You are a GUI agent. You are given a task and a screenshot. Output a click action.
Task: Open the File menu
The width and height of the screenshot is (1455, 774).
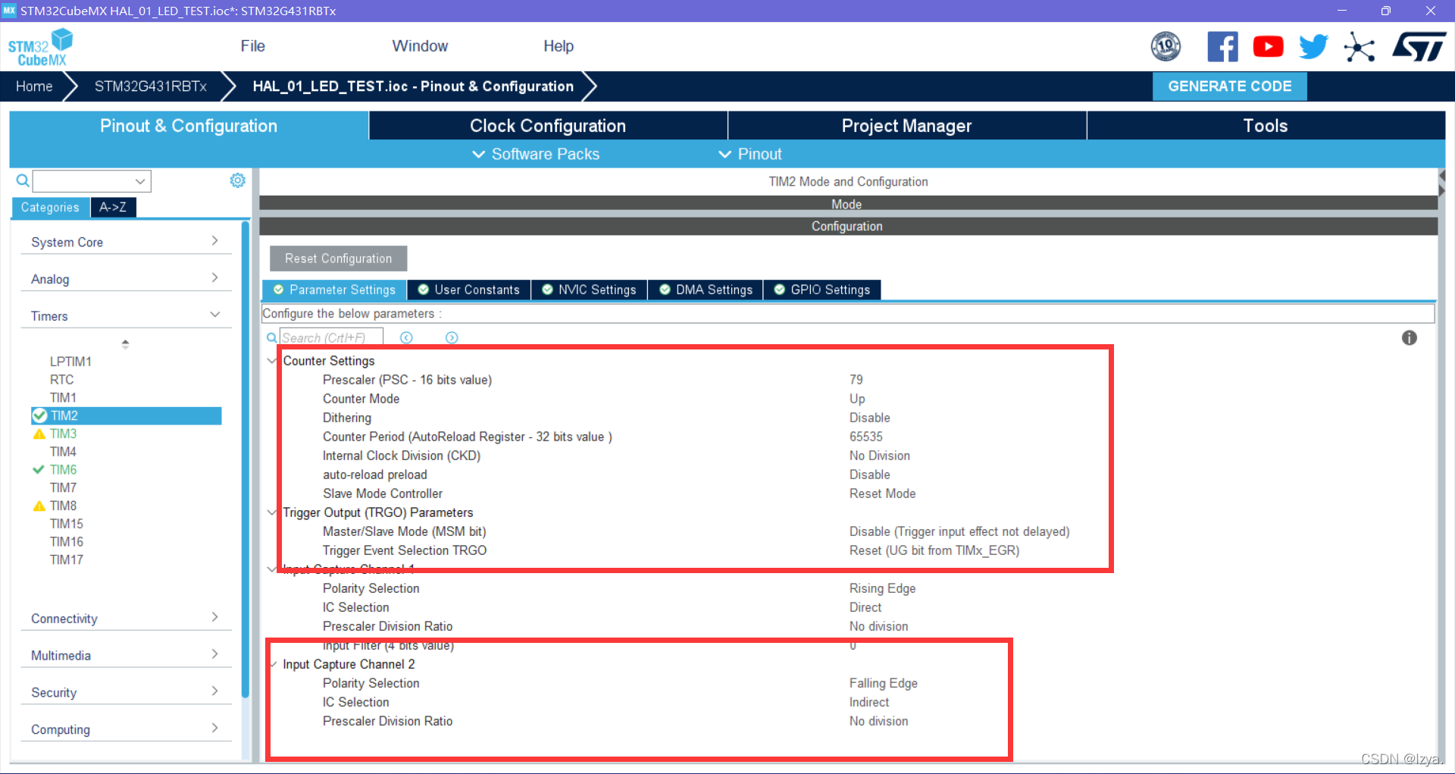252,46
